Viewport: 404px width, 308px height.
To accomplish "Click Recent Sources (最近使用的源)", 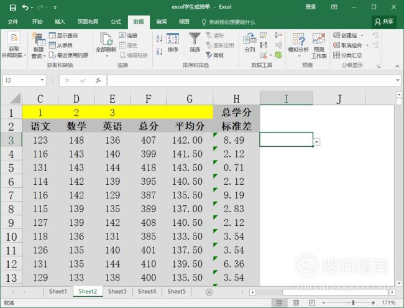I will 68,55.
